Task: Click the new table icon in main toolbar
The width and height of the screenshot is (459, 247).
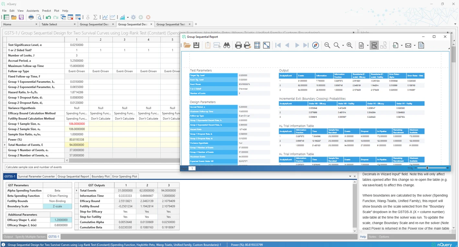Action: tap(6, 17)
